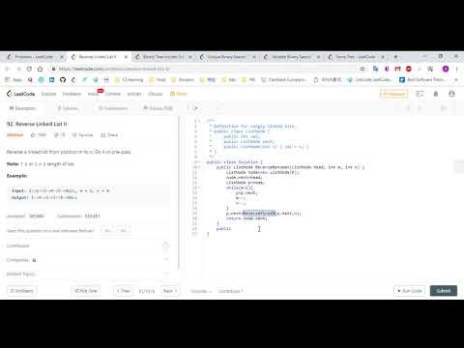The width and height of the screenshot is (464, 348).
Task: Open the Gmail extension icon
Action: 397,69
